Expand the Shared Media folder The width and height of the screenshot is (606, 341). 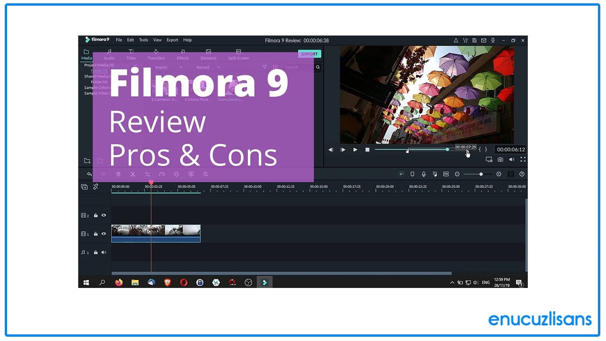point(98,76)
